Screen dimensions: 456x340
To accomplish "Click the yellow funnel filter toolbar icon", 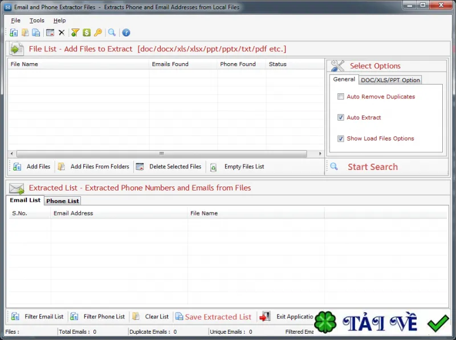I will [x=75, y=32].
